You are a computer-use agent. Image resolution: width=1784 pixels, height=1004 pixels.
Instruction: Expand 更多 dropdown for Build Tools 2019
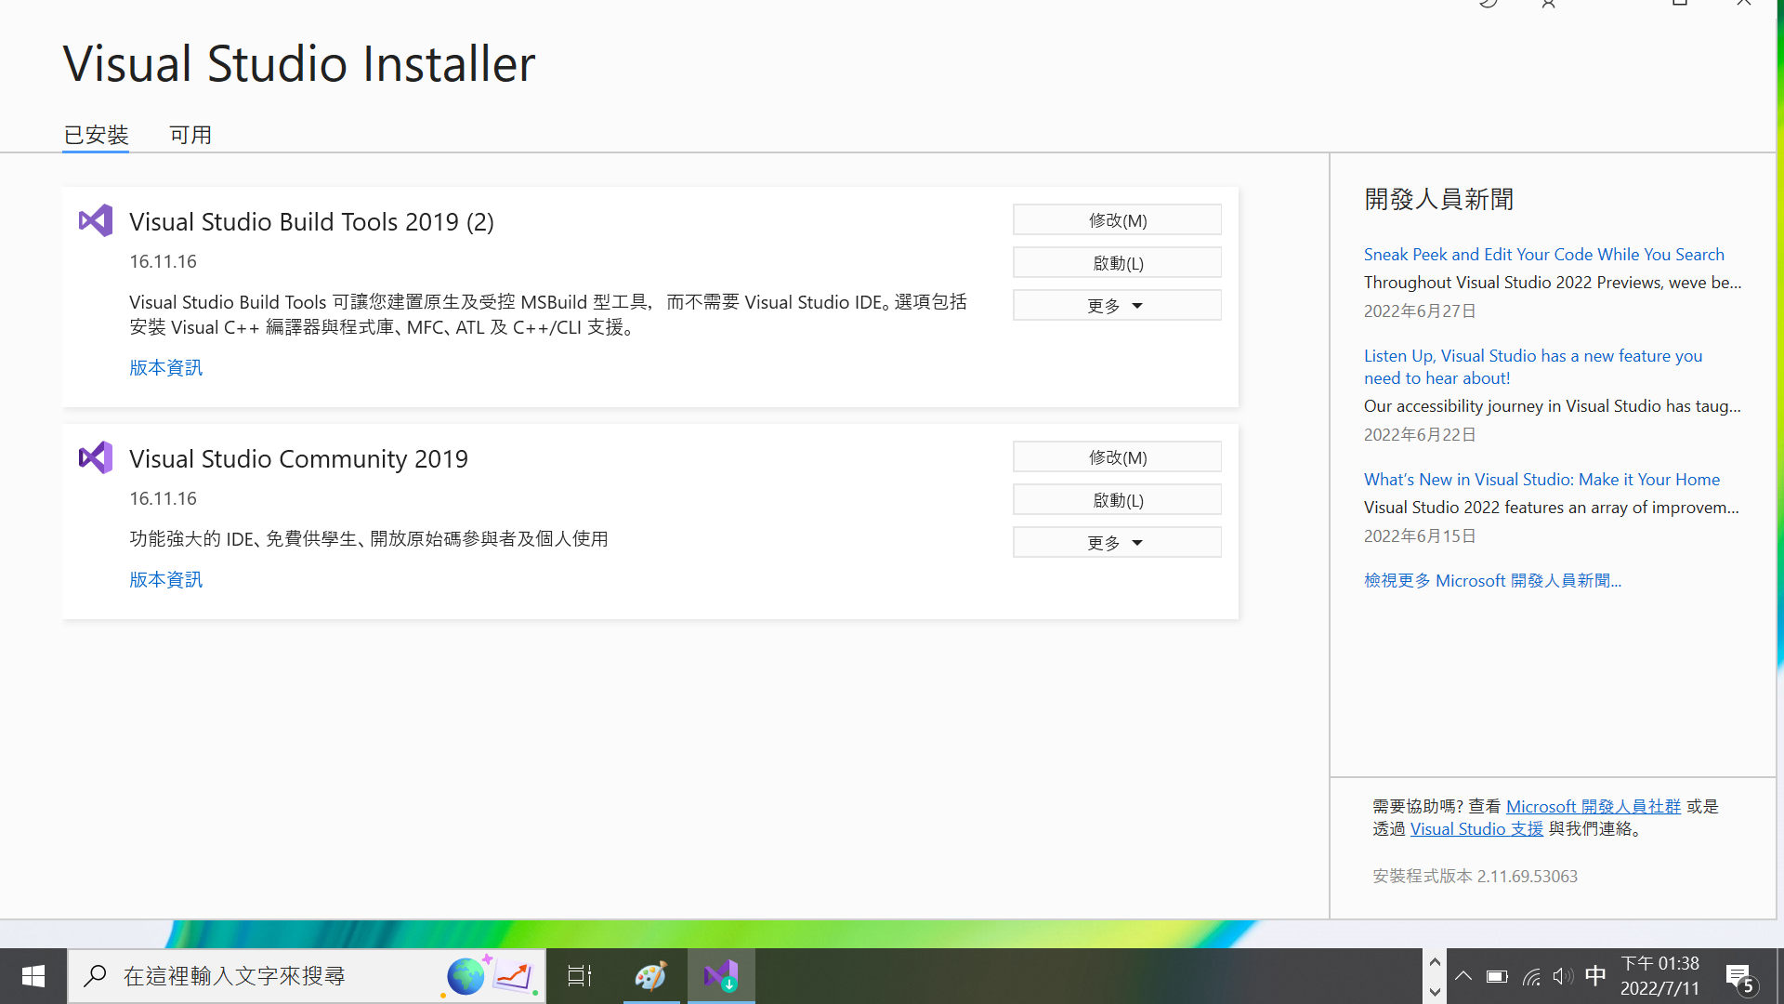[1117, 306]
